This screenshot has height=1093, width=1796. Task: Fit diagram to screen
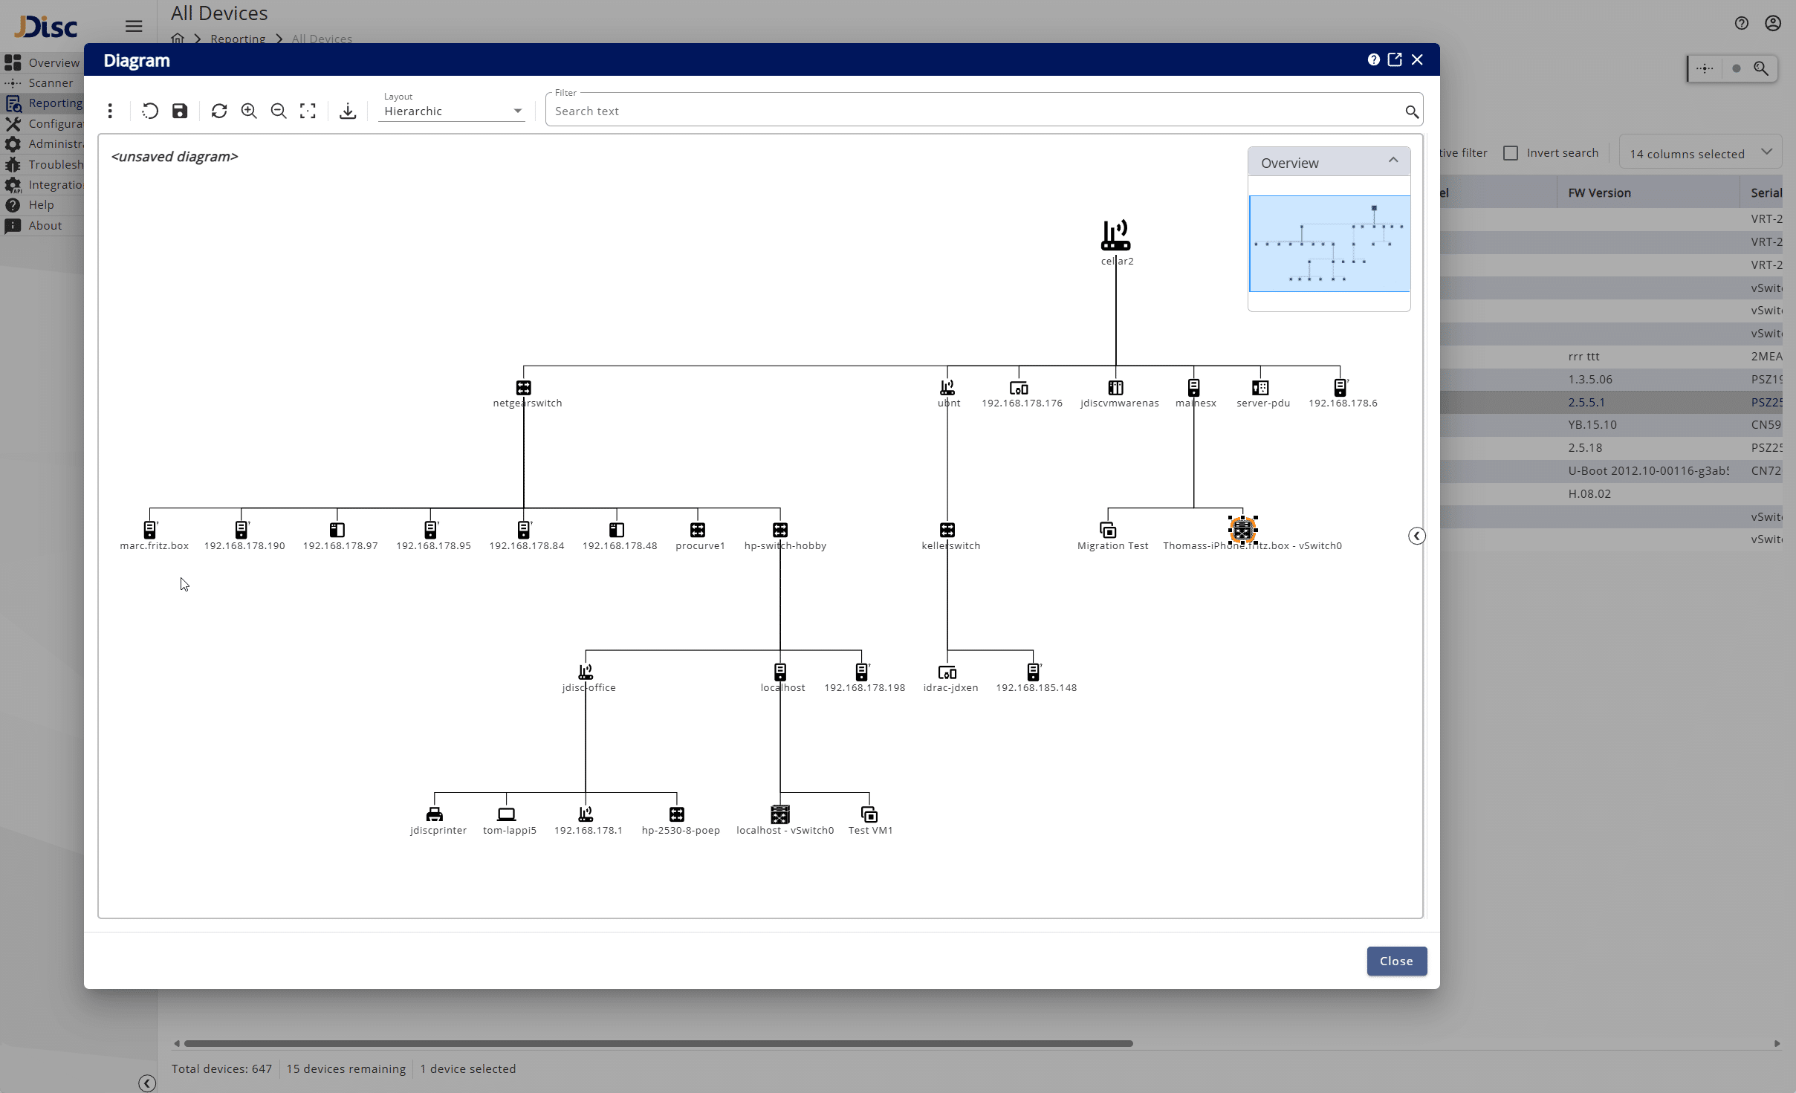[308, 111]
